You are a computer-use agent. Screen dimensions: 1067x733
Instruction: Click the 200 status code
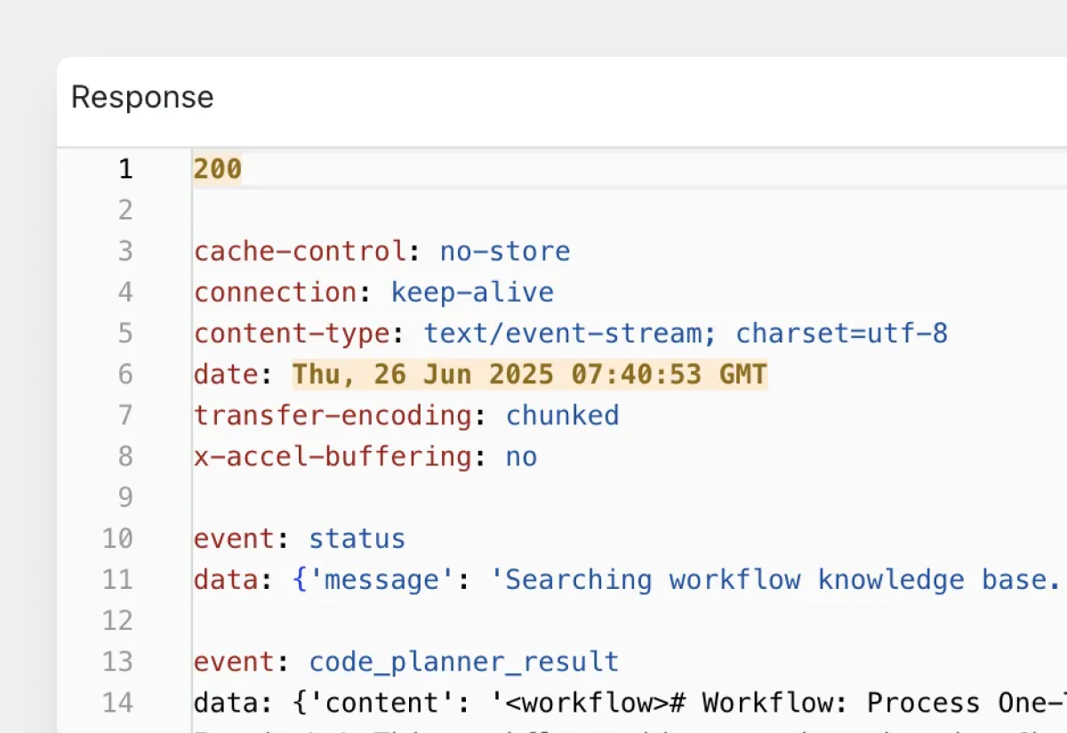tap(218, 169)
